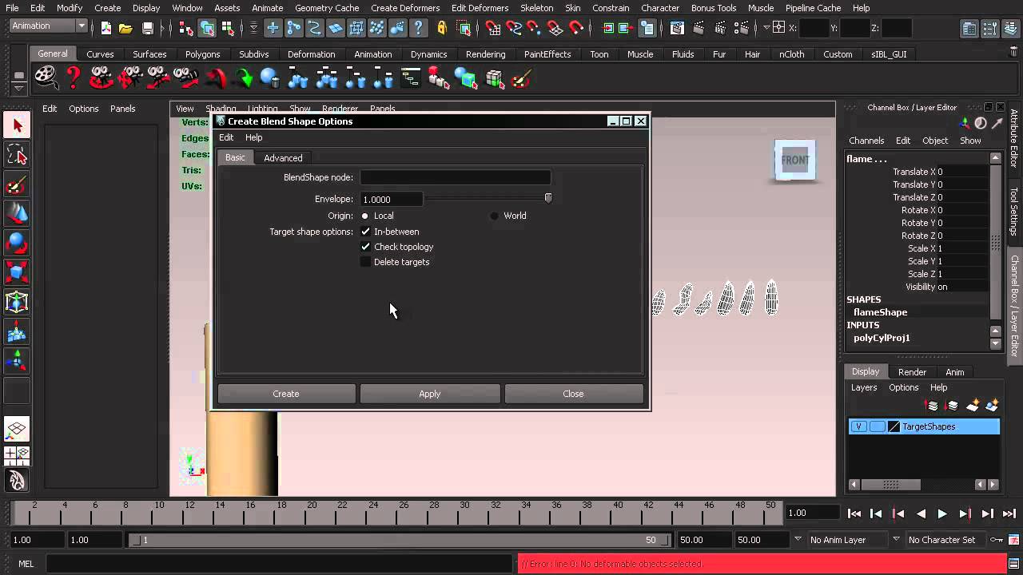Choose the Scale tool cube icon in toolbox
The width and height of the screenshot is (1023, 575).
[x=17, y=272]
